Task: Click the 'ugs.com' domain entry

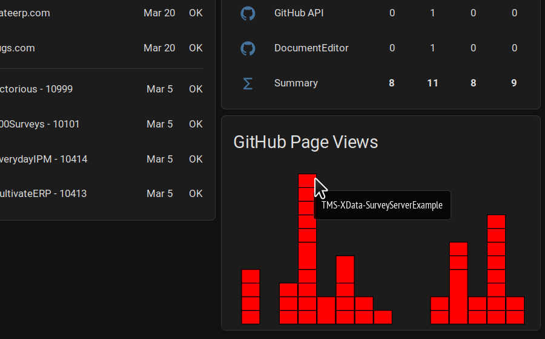Action: [x=18, y=48]
